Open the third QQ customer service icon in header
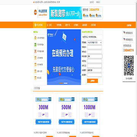 [99, 16]
